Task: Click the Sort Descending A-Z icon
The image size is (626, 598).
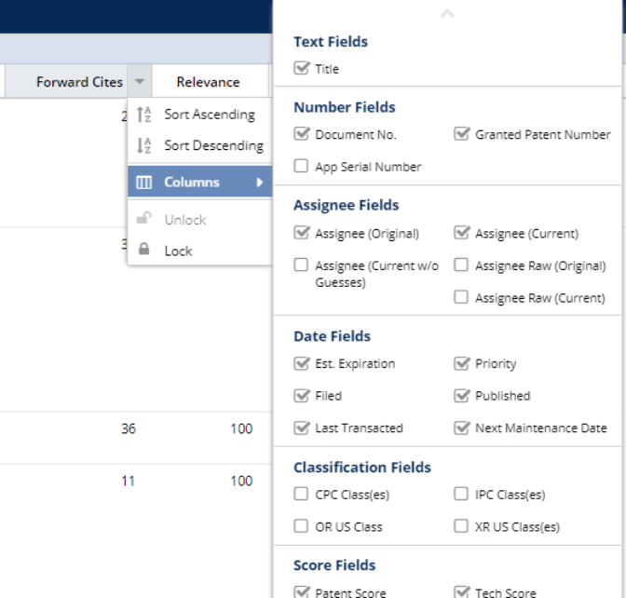Action: click(x=143, y=145)
